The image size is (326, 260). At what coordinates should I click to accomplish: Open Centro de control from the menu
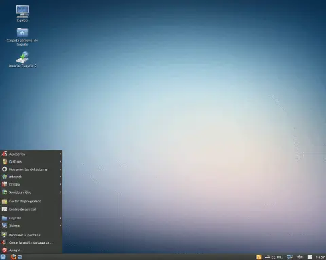[x=31, y=209]
